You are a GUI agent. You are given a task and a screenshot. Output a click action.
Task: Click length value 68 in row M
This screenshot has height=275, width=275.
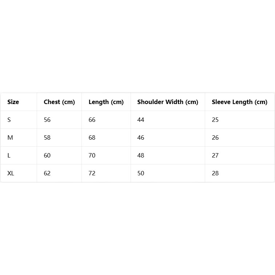[92, 137]
